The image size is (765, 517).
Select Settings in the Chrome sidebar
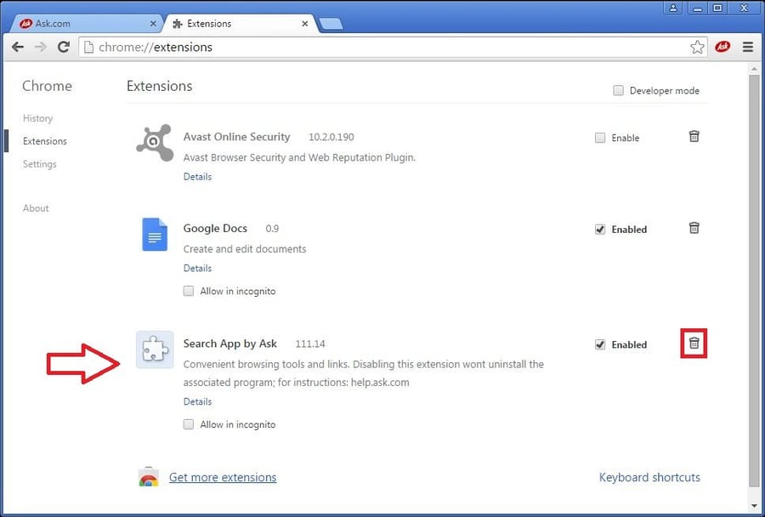point(39,163)
